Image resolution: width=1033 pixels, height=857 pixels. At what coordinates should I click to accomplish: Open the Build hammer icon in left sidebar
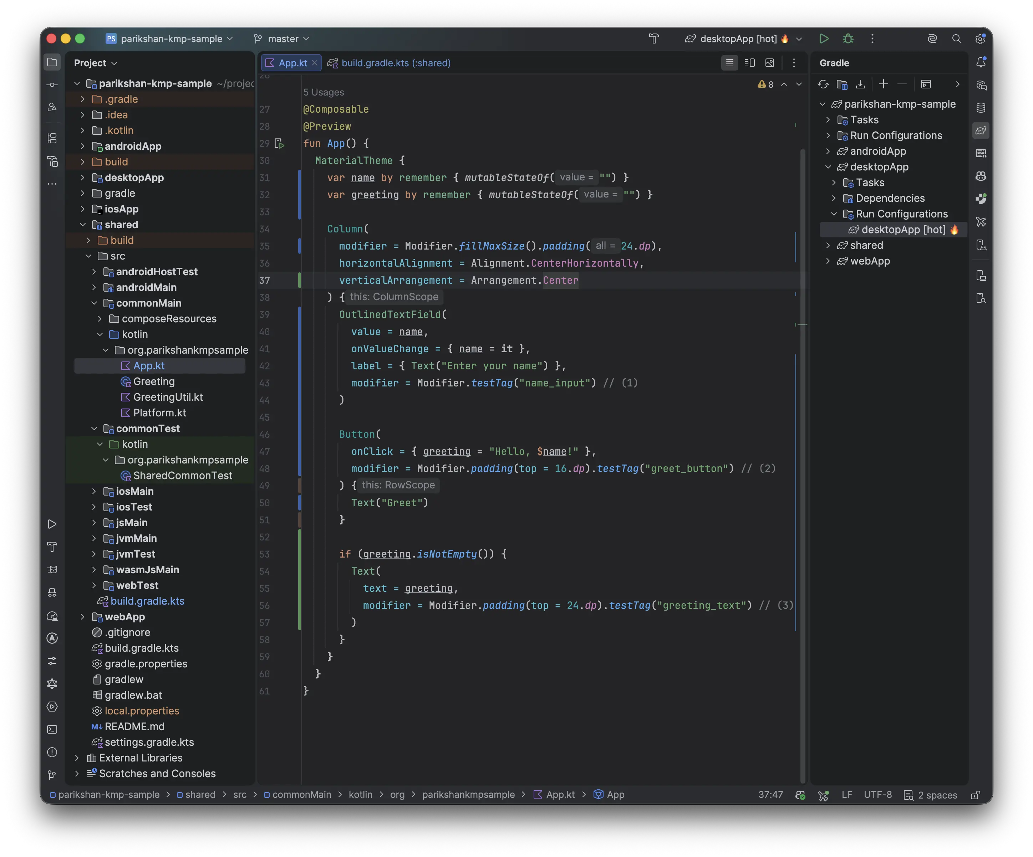[x=52, y=547]
